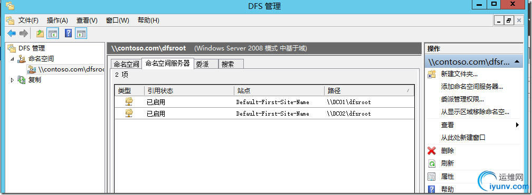Click the 属性 action
This screenshot has width=532, height=195.
(448, 177)
